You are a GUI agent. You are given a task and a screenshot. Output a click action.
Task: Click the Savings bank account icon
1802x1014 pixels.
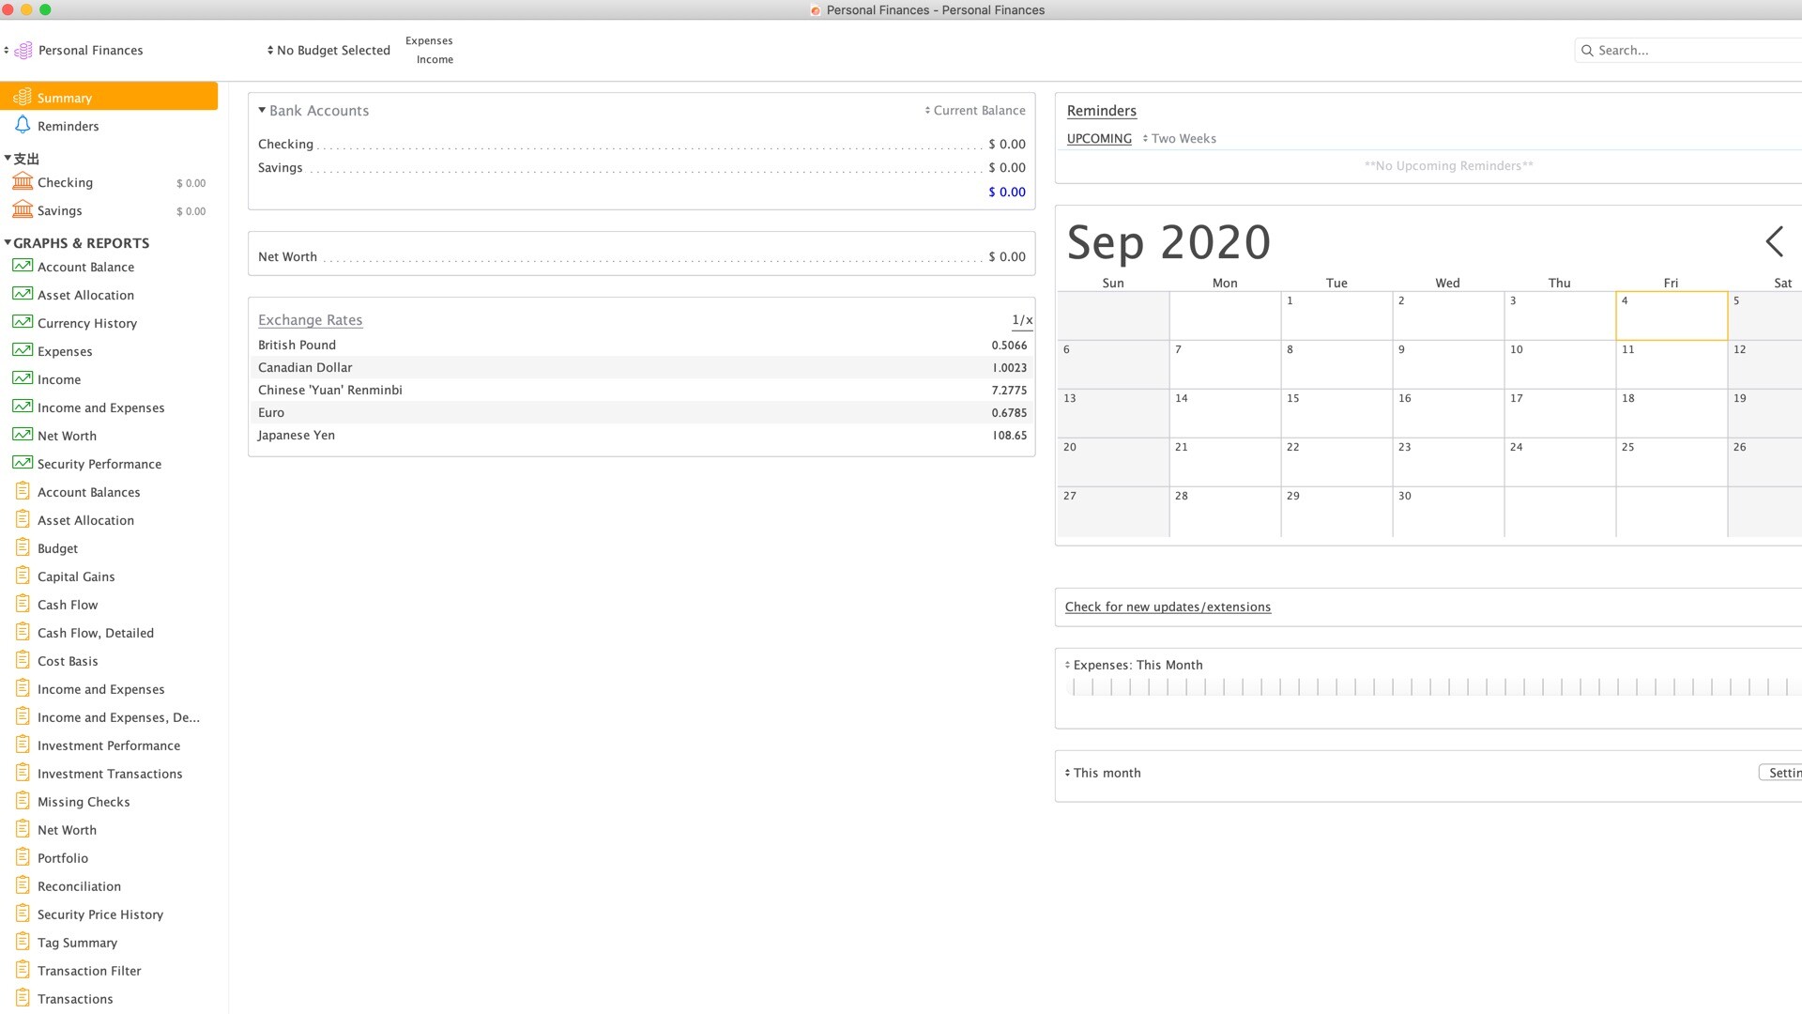(x=23, y=209)
